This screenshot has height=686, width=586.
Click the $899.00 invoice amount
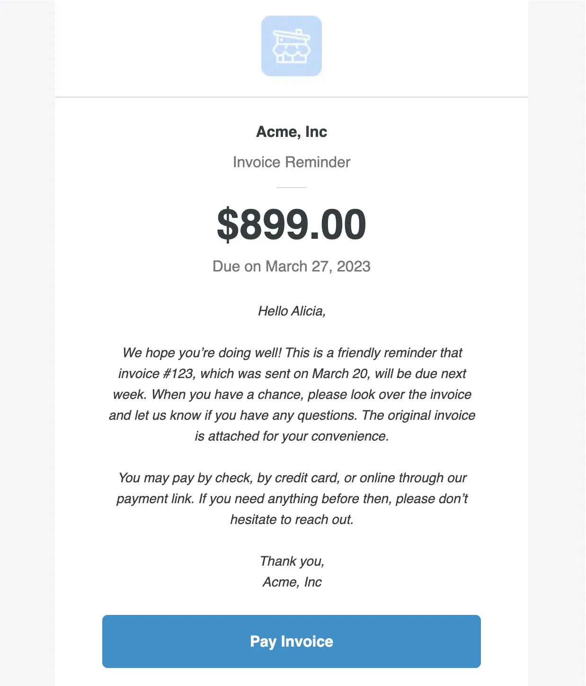click(292, 224)
